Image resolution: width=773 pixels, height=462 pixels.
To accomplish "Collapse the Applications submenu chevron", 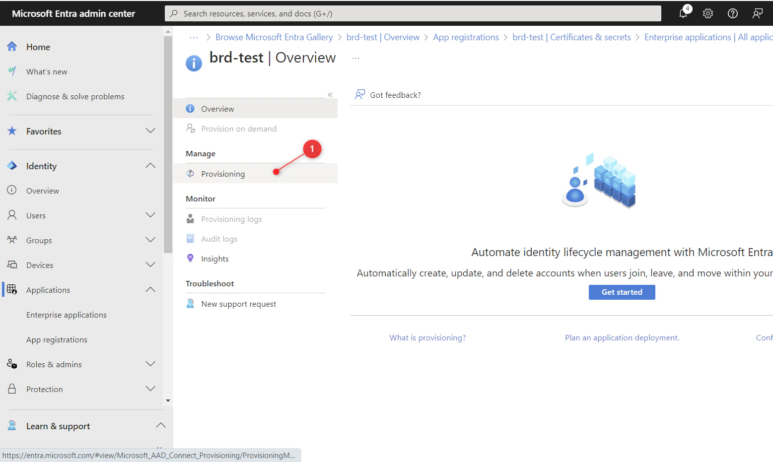I will [x=150, y=290].
